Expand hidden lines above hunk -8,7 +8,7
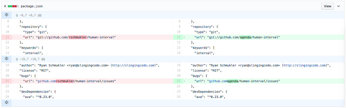346x108 pixels. tap(7, 15)
